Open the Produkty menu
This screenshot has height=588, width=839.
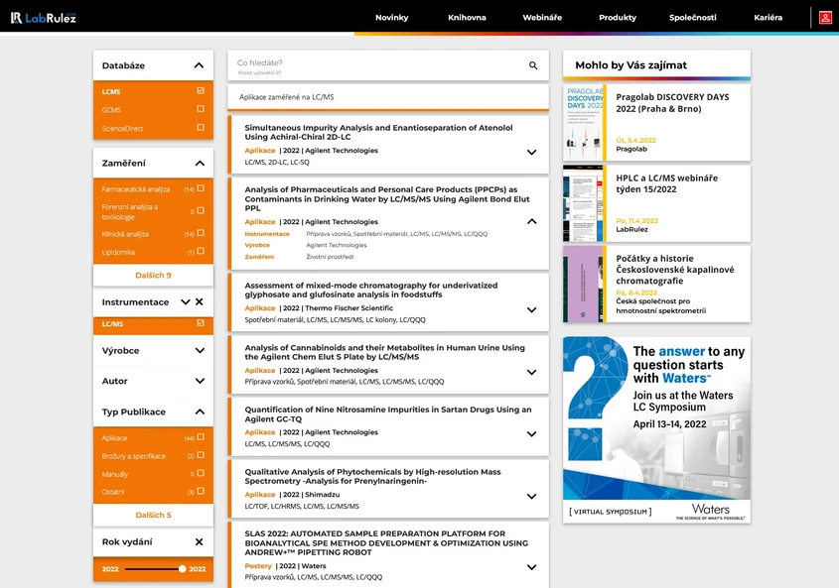(618, 17)
